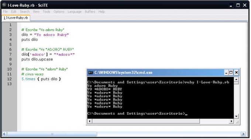Minimize the cmd.exe window
This screenshot has height=139, width=251.
tap(226, 72)
